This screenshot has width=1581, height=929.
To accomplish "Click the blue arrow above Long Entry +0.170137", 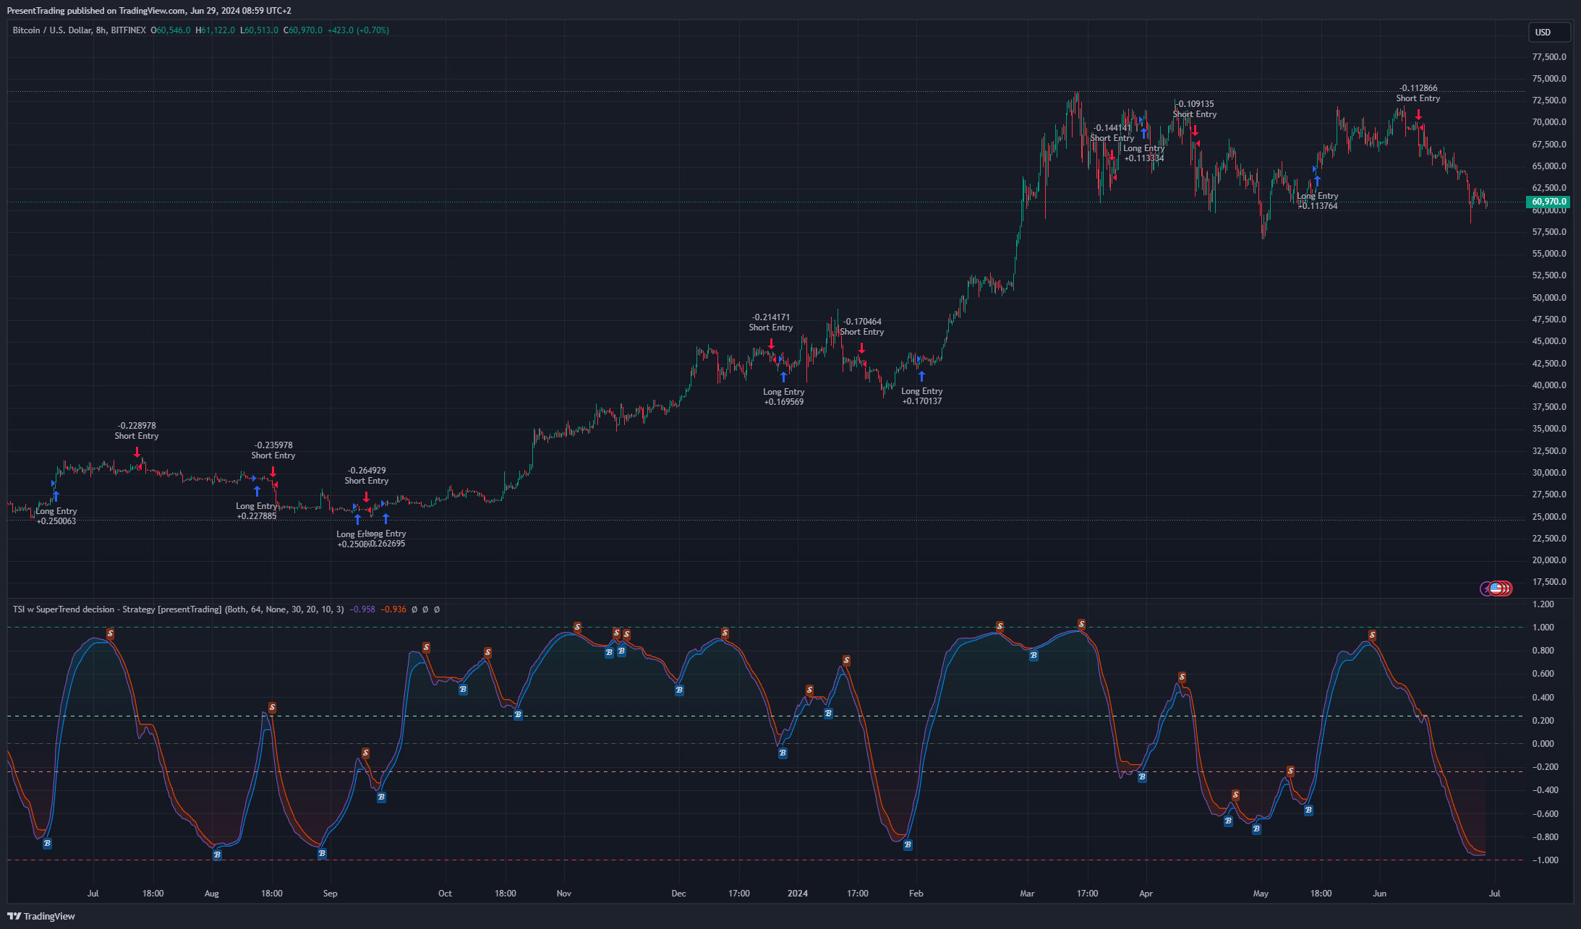I will pyautogui.click(x=921, y=377).
